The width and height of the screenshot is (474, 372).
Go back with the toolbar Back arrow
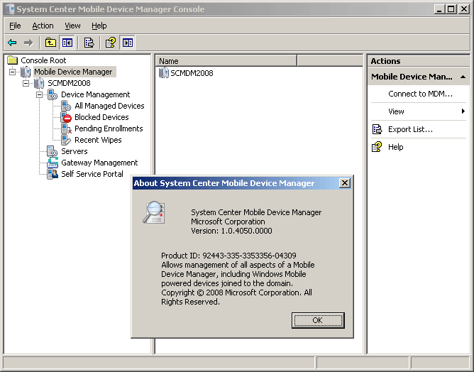12,43
